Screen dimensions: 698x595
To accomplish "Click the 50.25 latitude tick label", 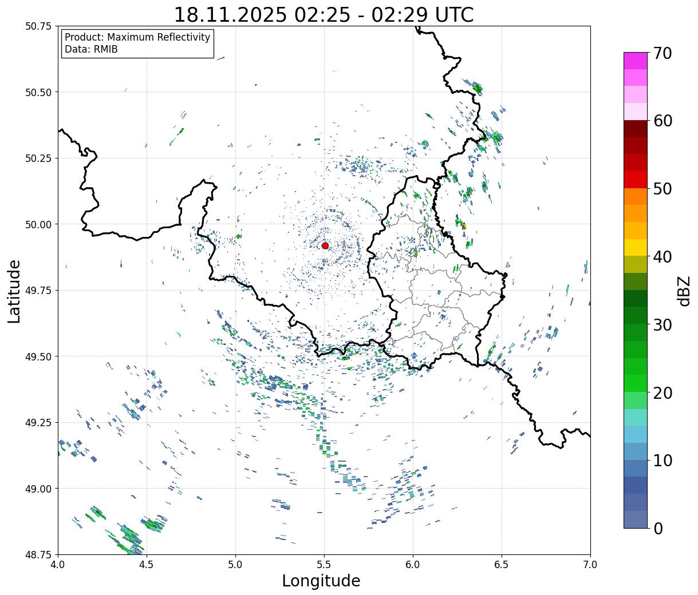I will coord(38,158).
